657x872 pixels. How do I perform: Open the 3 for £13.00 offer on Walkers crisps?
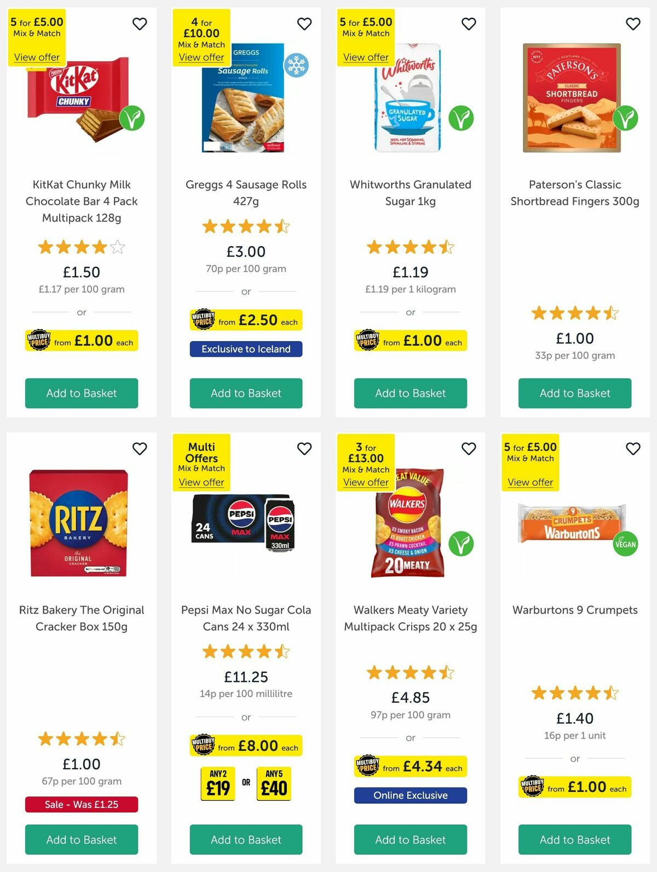pyautogui.click(x=365, y=482)
